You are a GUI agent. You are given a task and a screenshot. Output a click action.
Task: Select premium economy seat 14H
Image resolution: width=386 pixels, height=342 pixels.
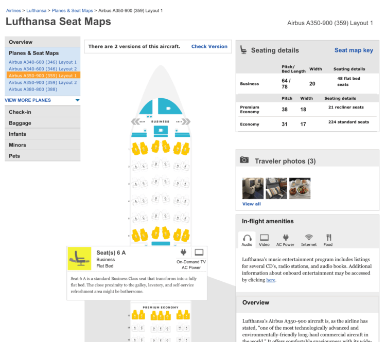180,328
